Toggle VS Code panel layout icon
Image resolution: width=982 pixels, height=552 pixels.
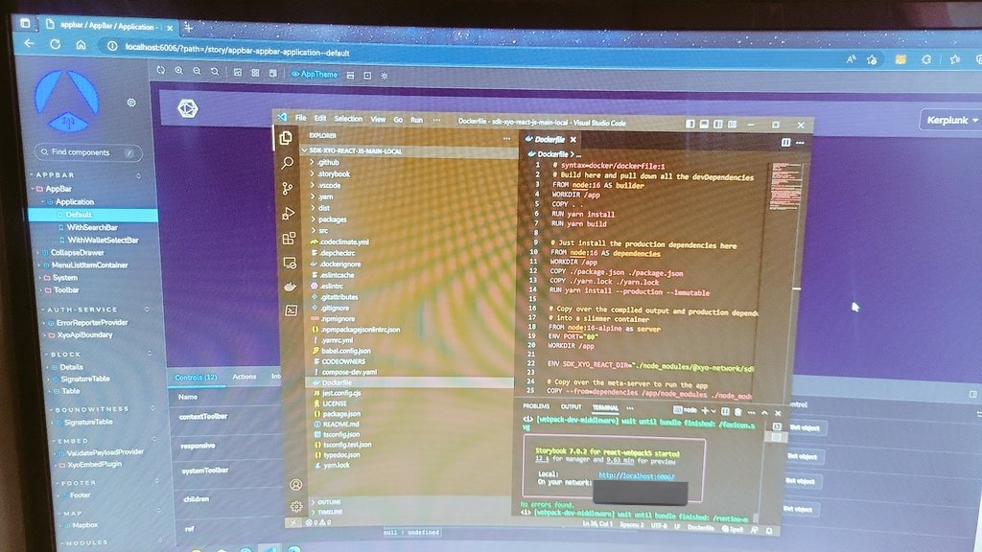tap(704, 124)
